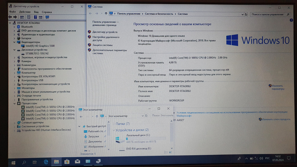Click the Forward arrow in Device Manager toolbar
The height and width of the screenshot is (167, 297).
[15, 17]
